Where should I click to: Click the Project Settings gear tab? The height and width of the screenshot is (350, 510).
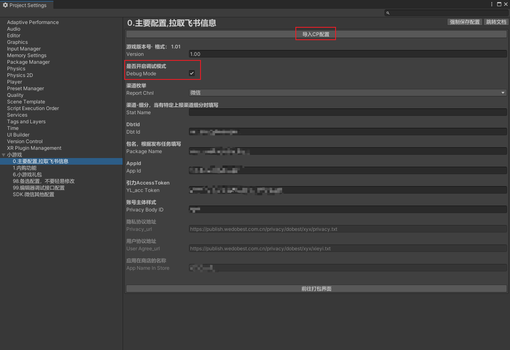tap(25, 5)
